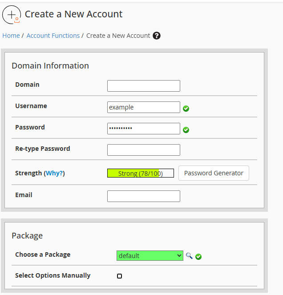Focus the Email input field

coord(144,196)
